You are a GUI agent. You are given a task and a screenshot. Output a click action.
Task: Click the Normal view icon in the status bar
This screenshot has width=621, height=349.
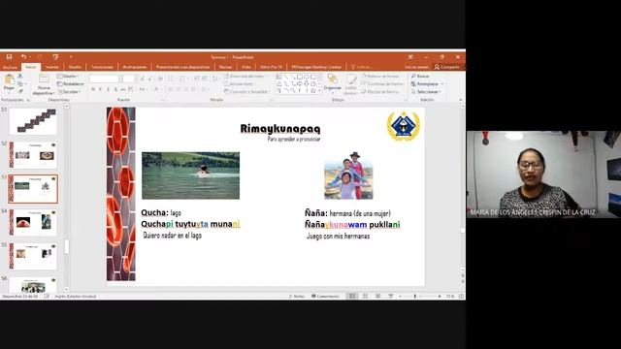click(x=352, y=296)
